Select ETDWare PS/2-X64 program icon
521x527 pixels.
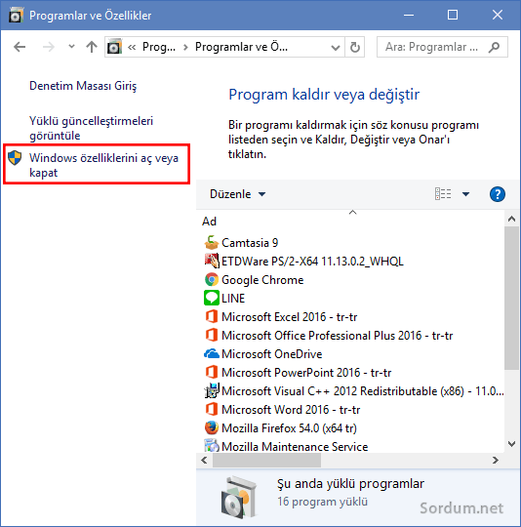[x=212, y=261]
